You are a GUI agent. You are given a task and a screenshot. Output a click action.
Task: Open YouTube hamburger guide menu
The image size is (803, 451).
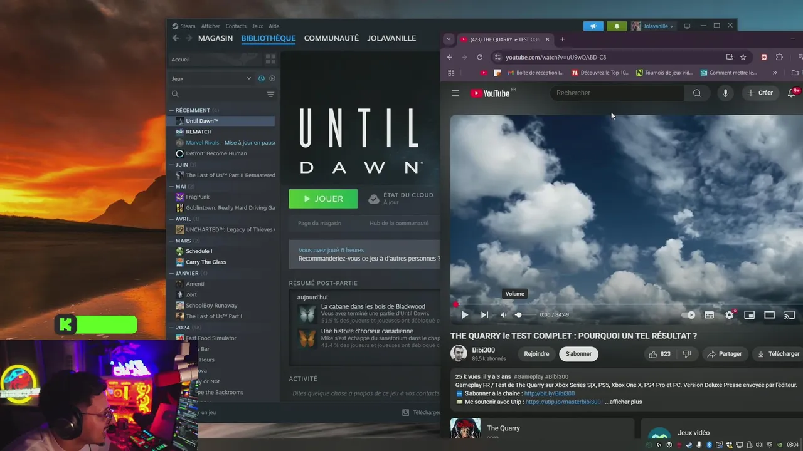click(455, 93)
